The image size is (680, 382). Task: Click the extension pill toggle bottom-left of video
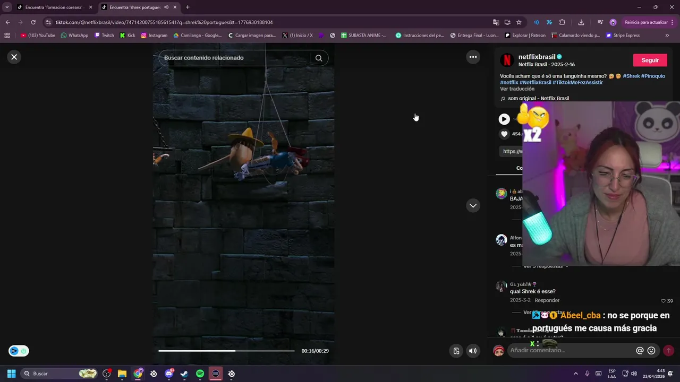(19, 351)
